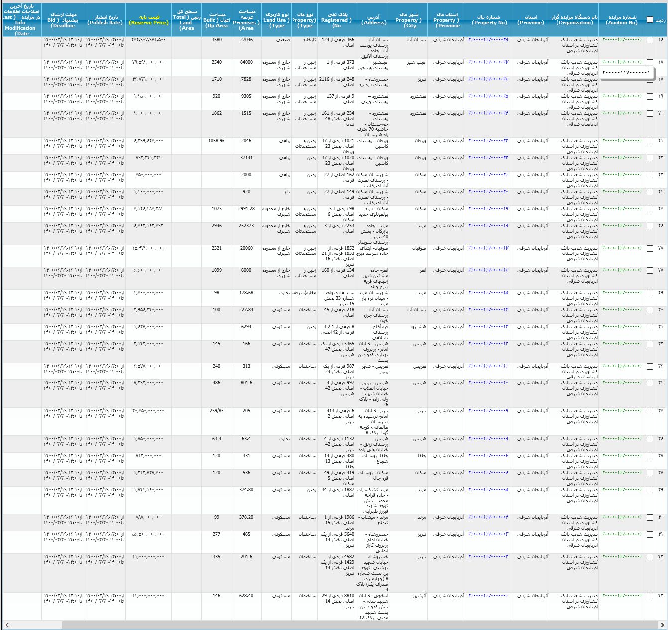The image size is (668, 630).
Task: Open property number link ending in 27
Action: click(x=488, y=62)
